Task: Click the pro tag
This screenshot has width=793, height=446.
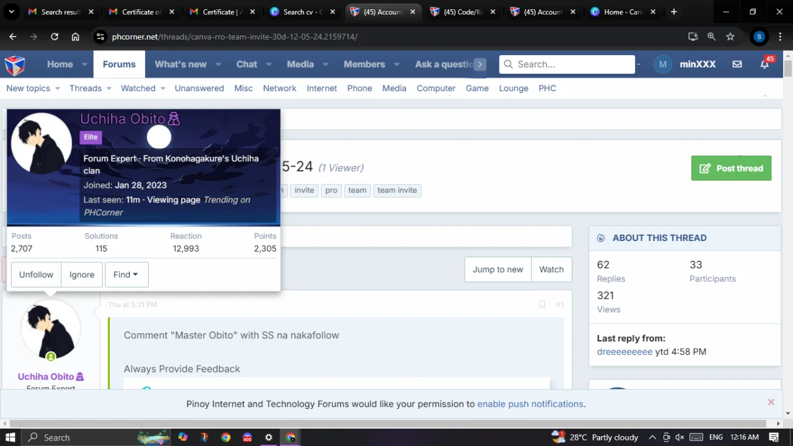Action: 331,190
